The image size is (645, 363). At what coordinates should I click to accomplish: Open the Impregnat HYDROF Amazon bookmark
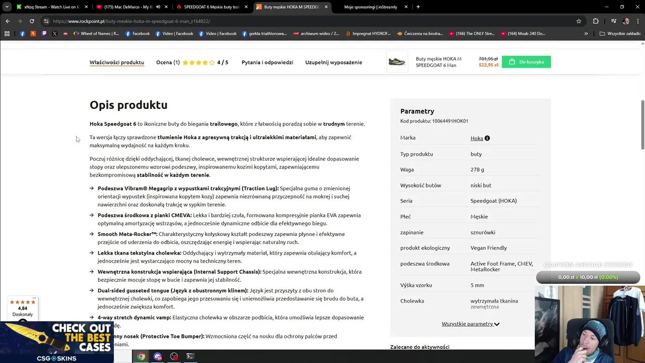tap(368, 34)
